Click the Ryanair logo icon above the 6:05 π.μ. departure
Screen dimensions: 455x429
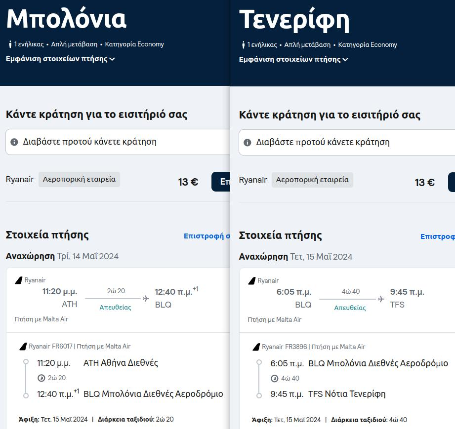(252, 281)
